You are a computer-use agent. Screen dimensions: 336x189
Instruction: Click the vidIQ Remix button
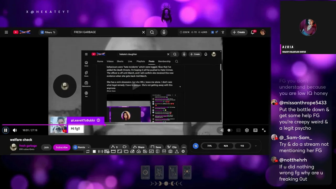click(79, 147)
